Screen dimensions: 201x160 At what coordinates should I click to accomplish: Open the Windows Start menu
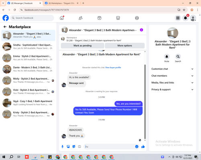pos(4,157)
